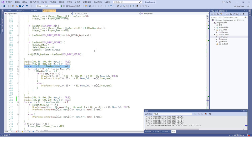Open the ファイル(F) menu
Image resolution: width=252 pixels, height=142 pixels.
[9, 2]
